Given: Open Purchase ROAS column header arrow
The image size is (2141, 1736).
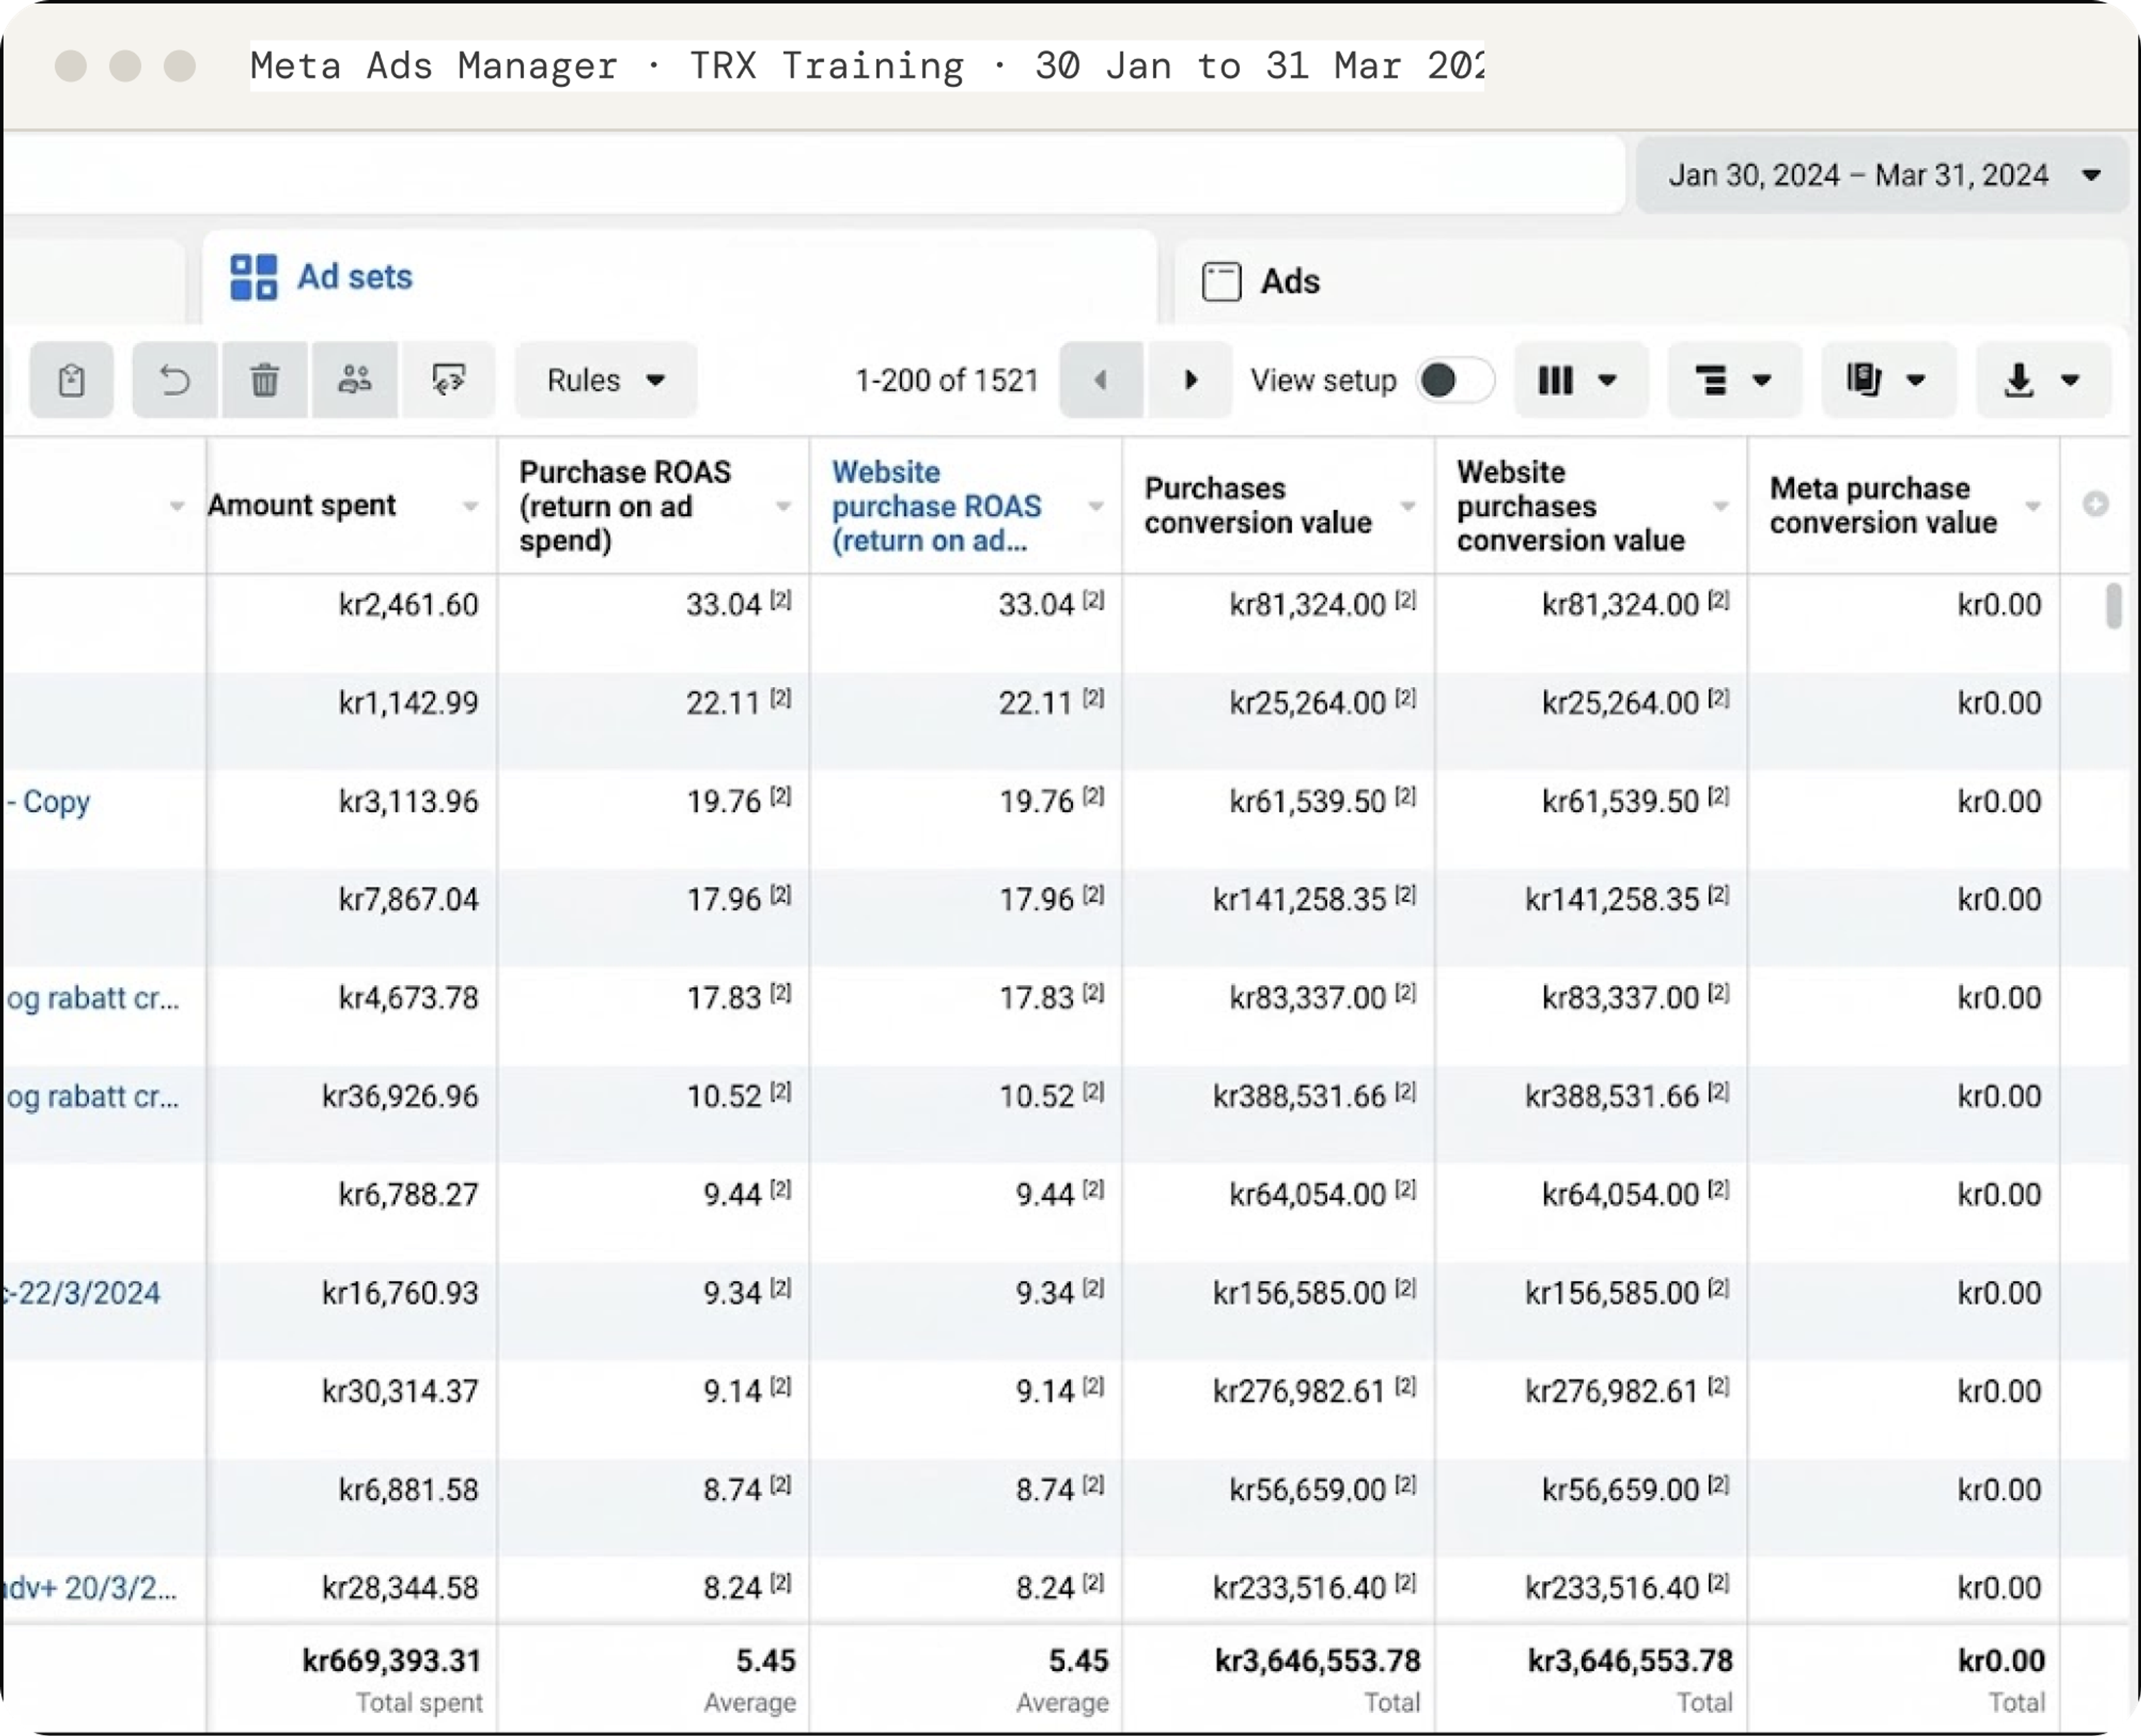Looking at the screenshot, I should [783, 506].
